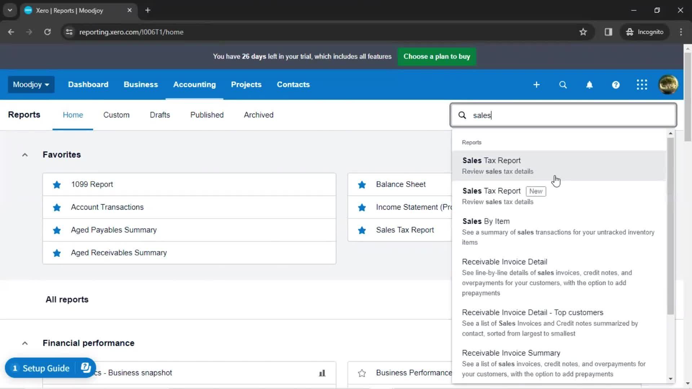Image resolution: width=692 pixels, height=389 pixels.
Task: Open the Chrome three-dot menu
Action: [681, 32]
